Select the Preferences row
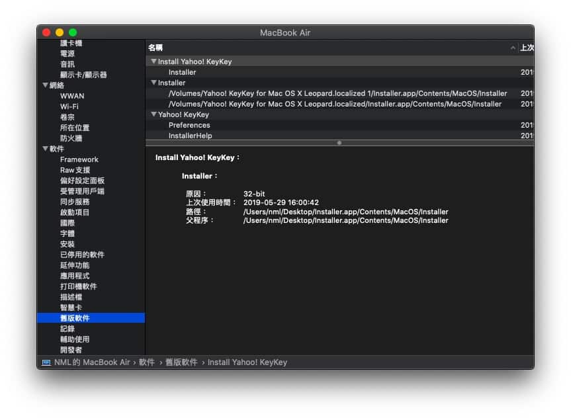The image size is (571, 418). [340, 125]
